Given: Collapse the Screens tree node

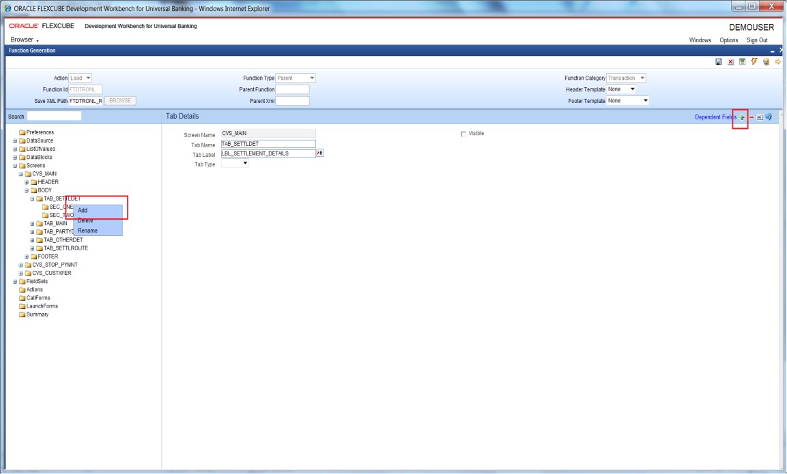Looking at the screenshot, I should point(15,166).
